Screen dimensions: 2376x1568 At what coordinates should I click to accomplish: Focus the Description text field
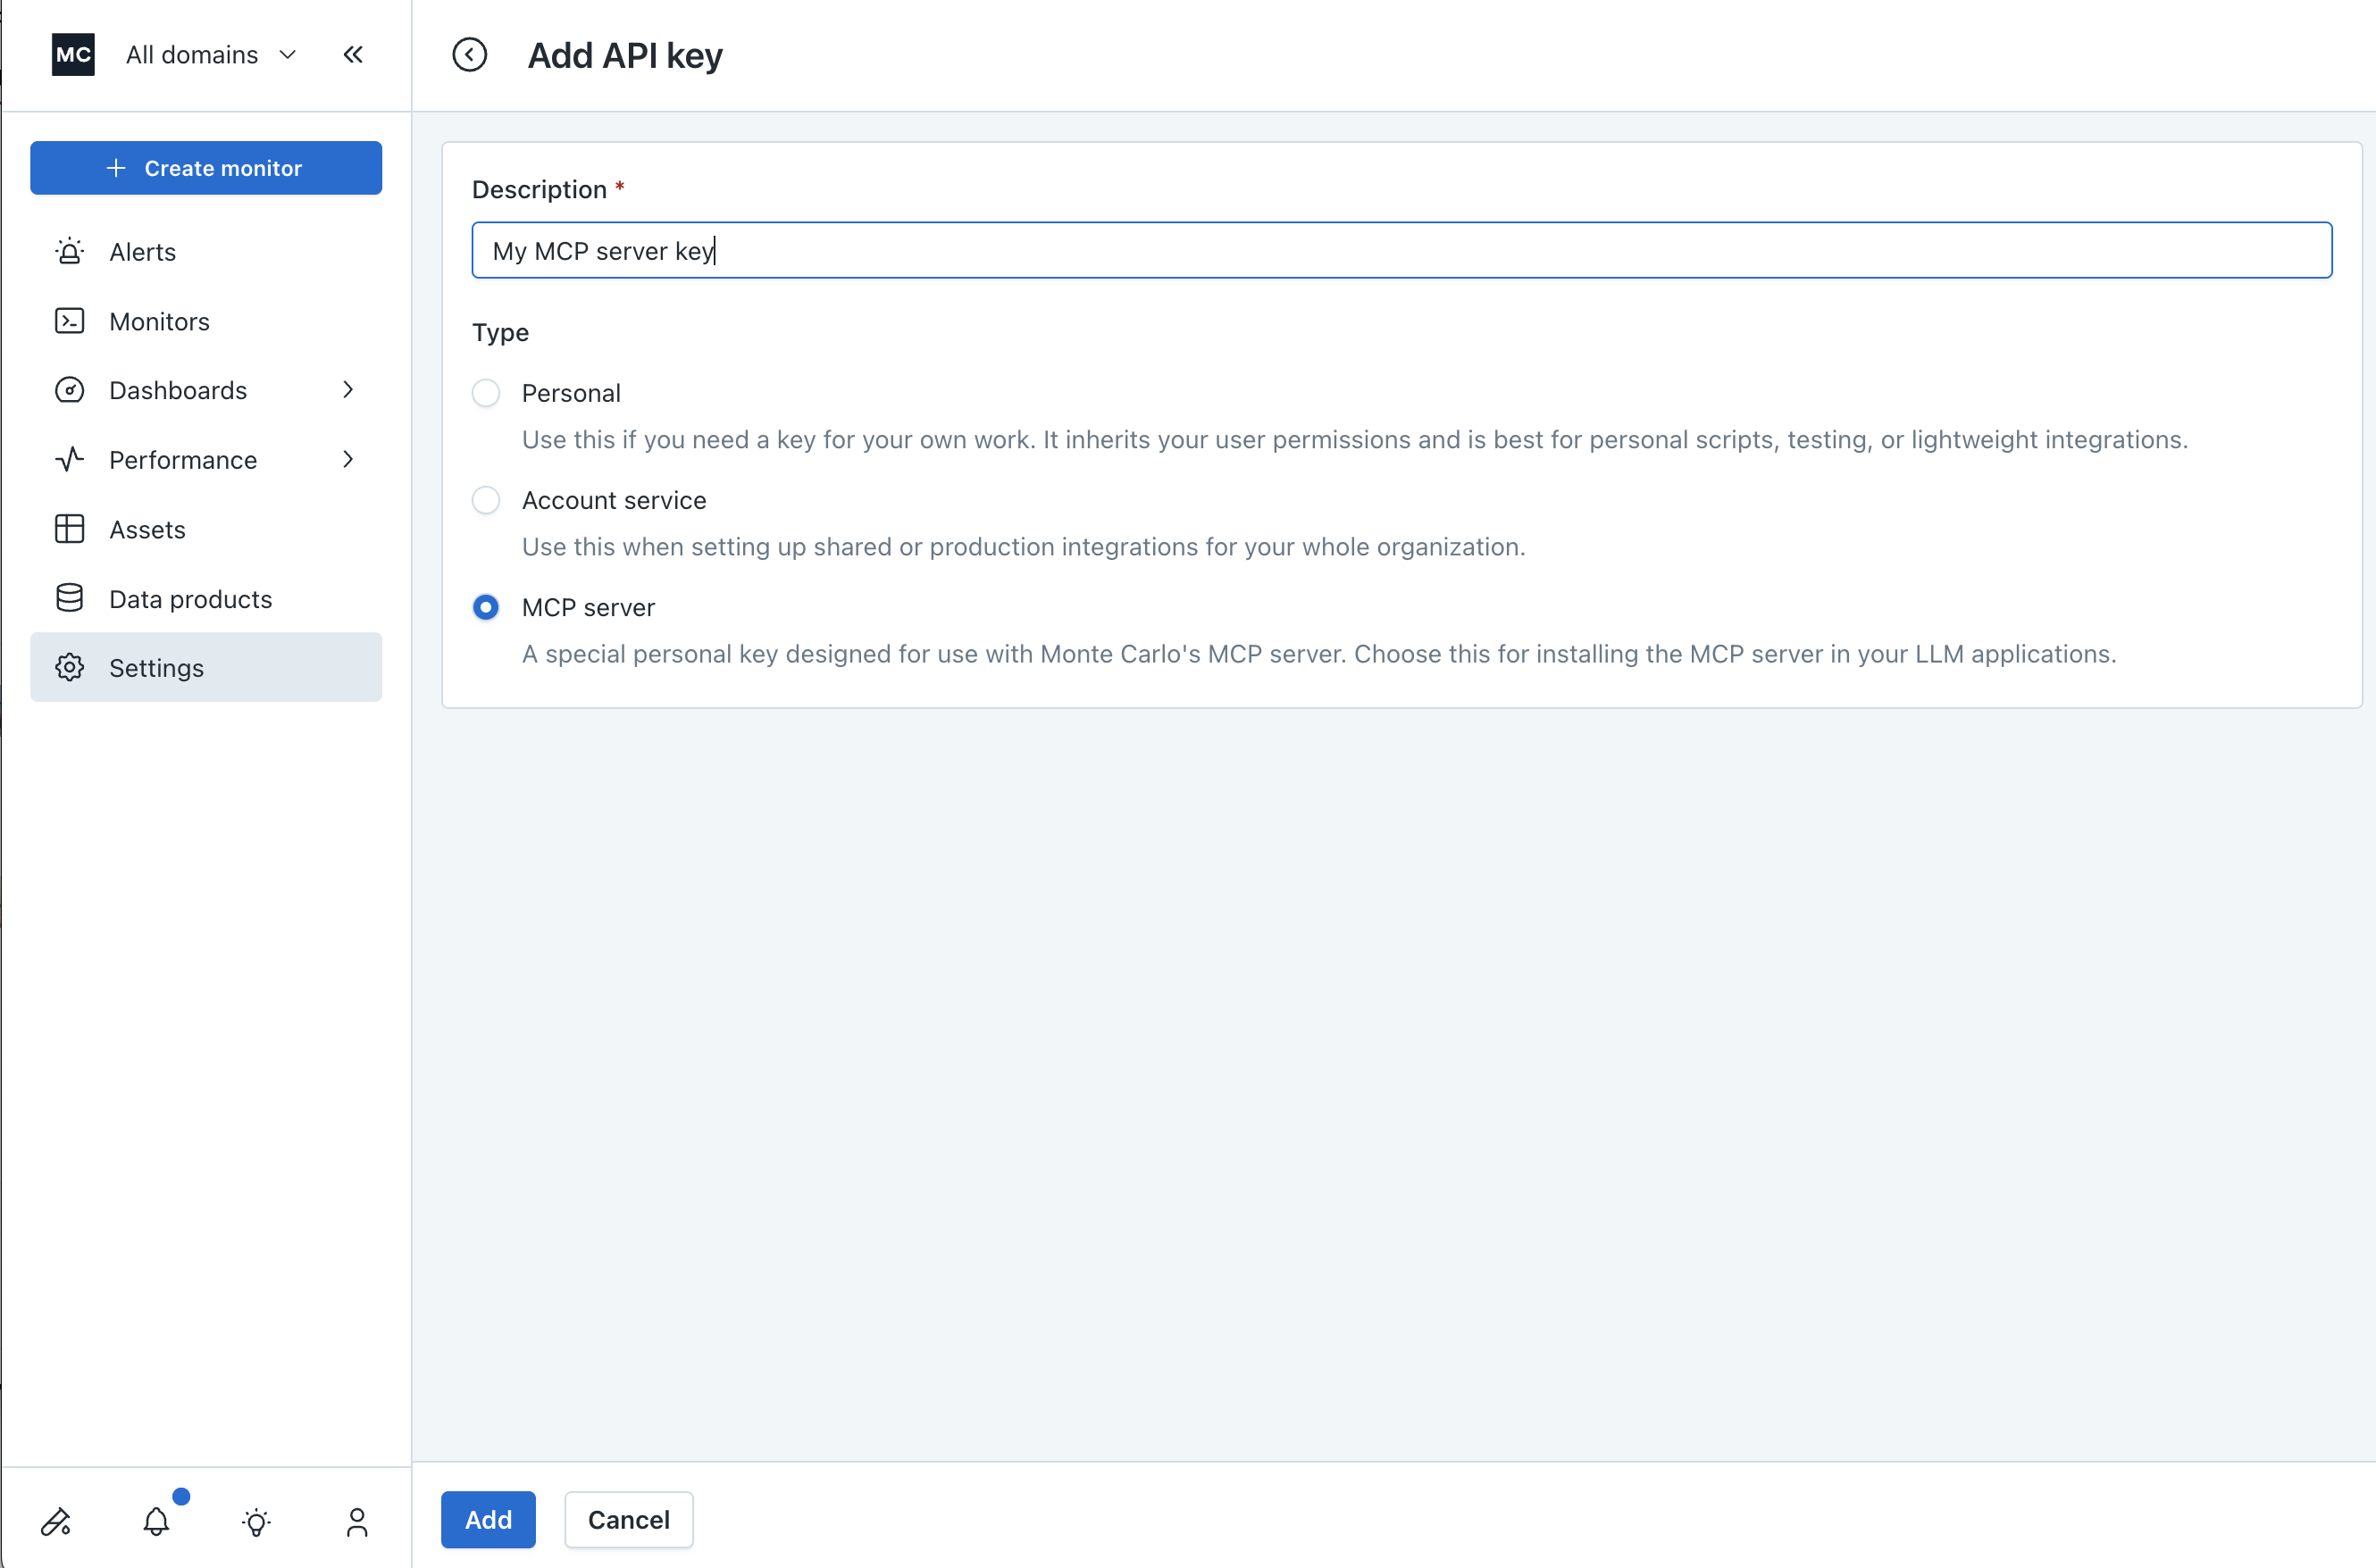pos(1401,250)
